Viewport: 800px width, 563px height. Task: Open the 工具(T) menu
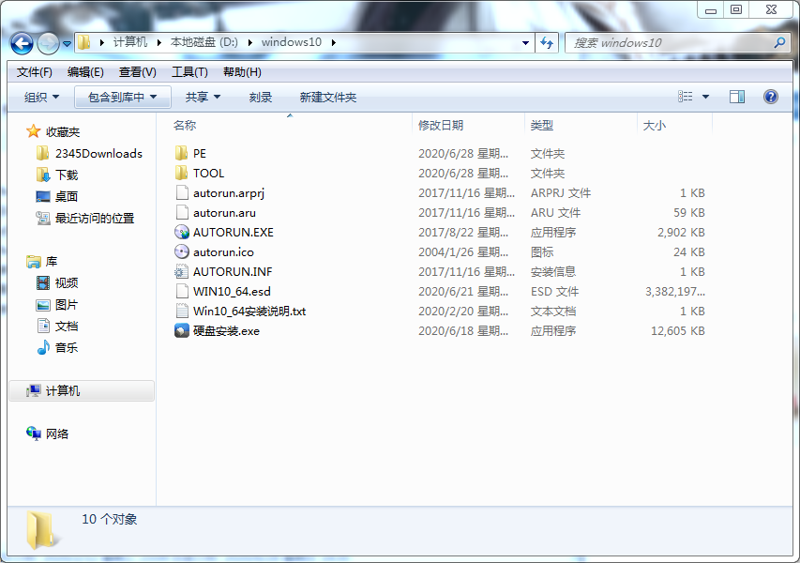click(189, 72)
